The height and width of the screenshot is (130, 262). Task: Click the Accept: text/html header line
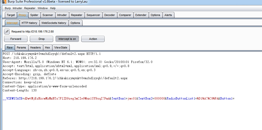(66, 66)
